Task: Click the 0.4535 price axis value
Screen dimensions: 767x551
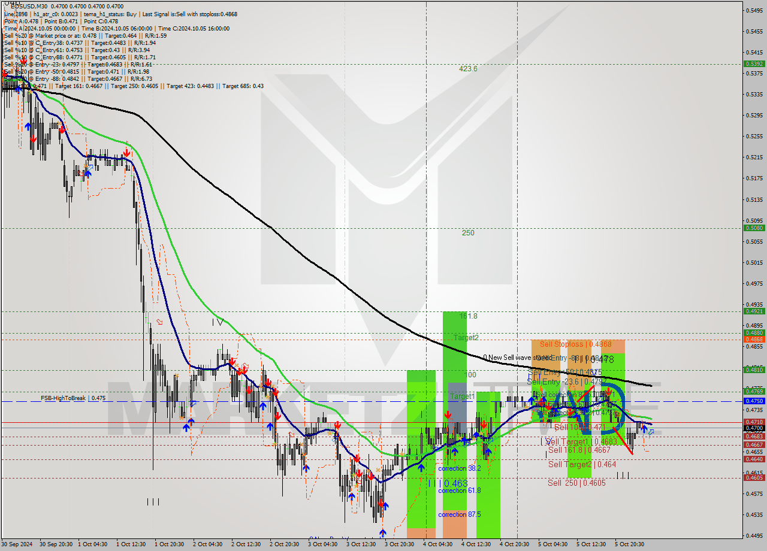Action: [x=754, y=514]
